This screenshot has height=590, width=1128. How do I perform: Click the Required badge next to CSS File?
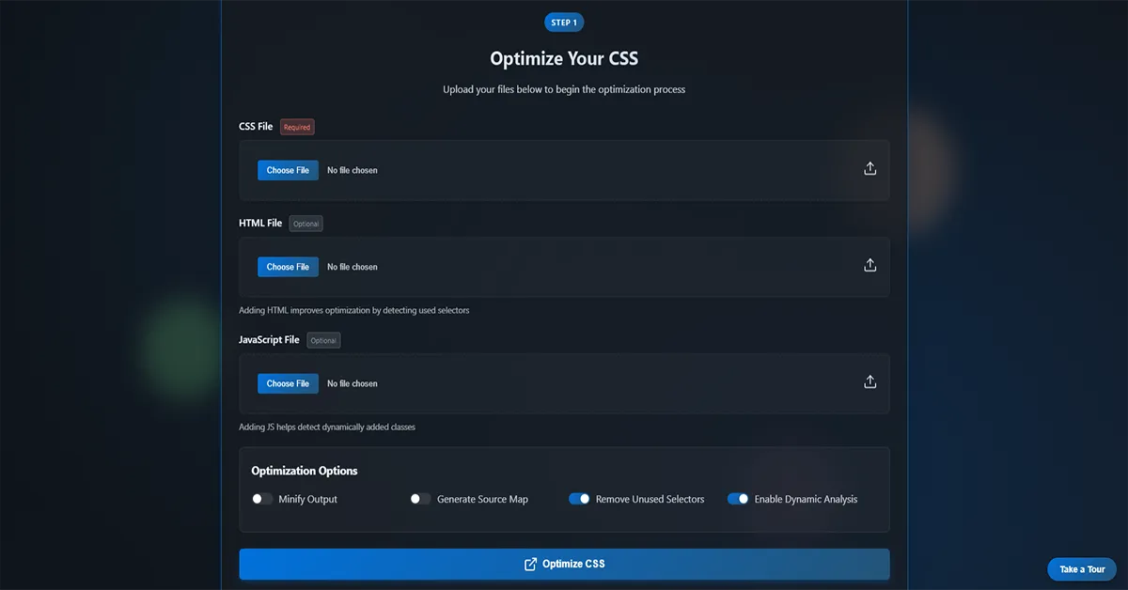pyautogui.click(x=297, y=127)
